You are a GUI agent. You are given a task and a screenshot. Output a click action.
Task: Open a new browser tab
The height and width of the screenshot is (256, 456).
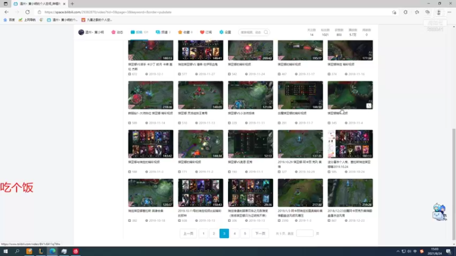(x=72, y=4)
